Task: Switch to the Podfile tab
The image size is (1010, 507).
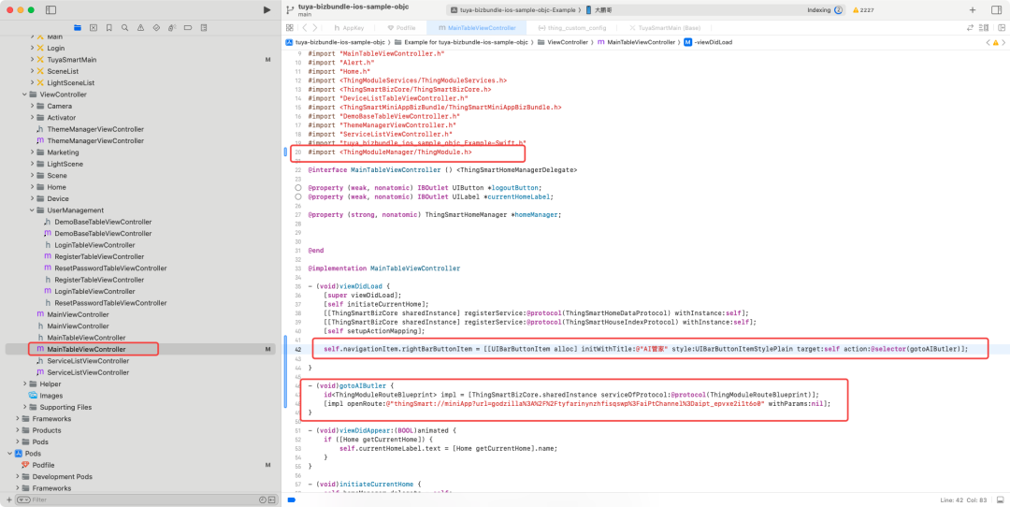Action: coord(401,28)
